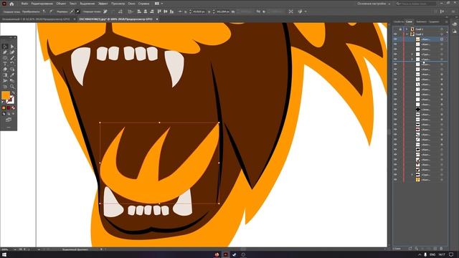Click the delete selection trash icon in Layers panel
The width and height of the screenshot is (459, 258).
click(441, 249)
